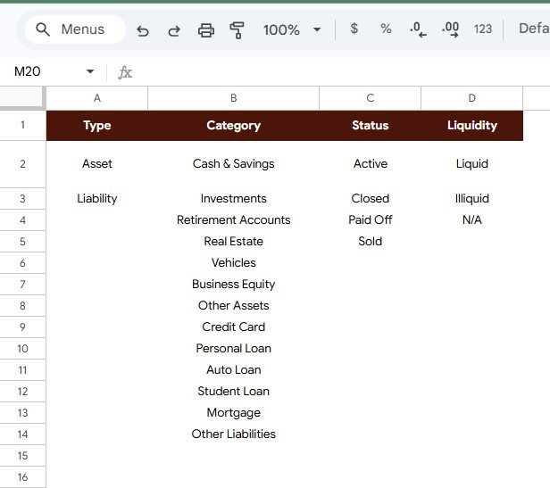Select the N/A liquidity cell
The height and width of the screenshot is (488, 550).
pyautogui.click(x=471, y=220)
